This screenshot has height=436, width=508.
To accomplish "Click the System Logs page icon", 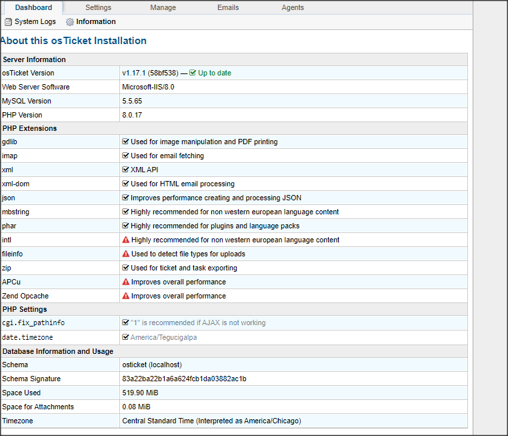I will 8,22.
